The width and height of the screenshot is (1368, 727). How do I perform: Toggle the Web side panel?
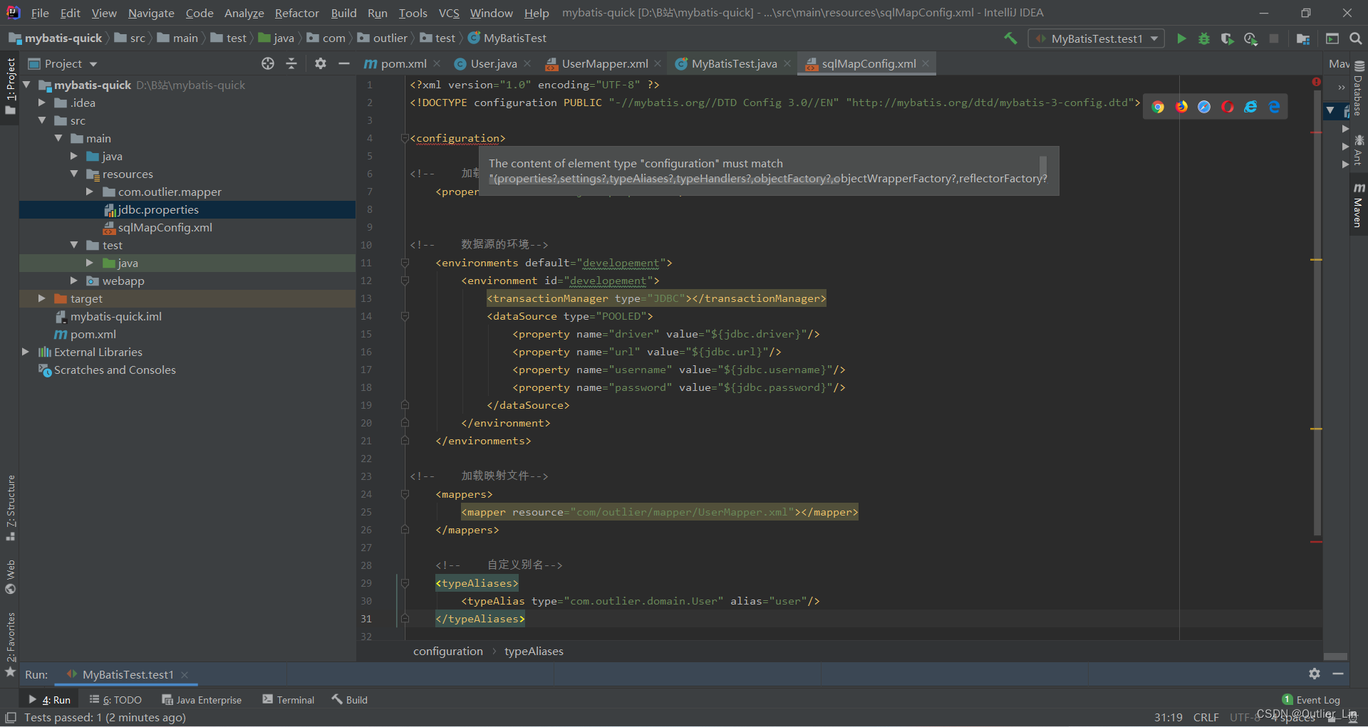pyautogui.click(x=10, y=577)
